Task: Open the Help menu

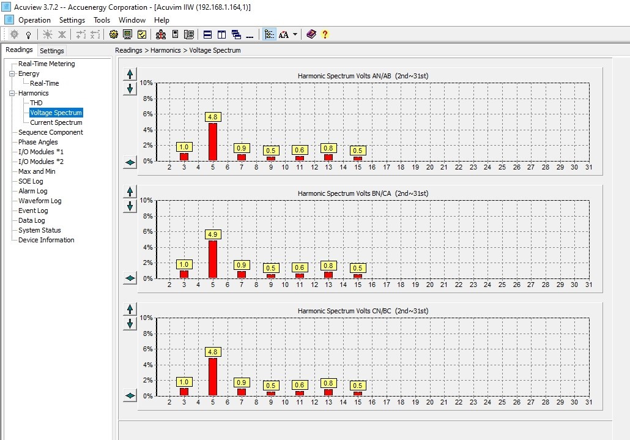Action: point(161,20)
